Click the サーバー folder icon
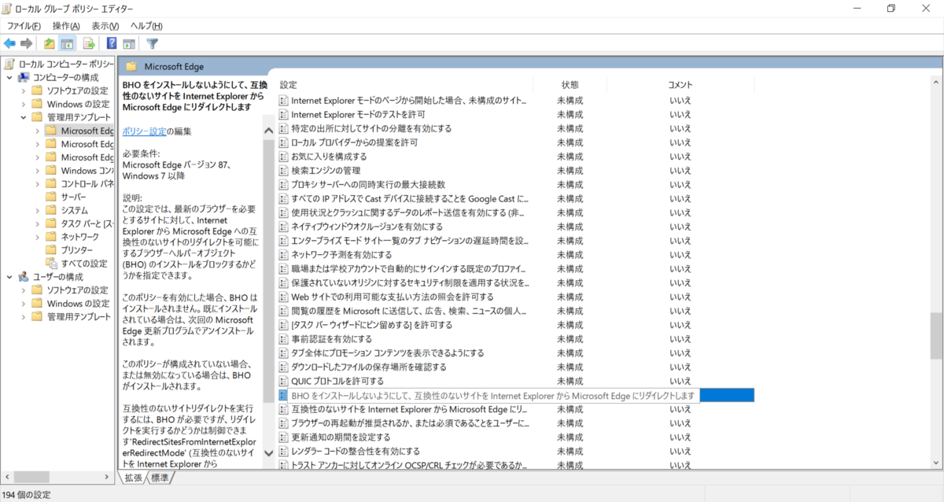Image resolution: width=944 pixels, height=502 pixels. (x=51, y=197)
